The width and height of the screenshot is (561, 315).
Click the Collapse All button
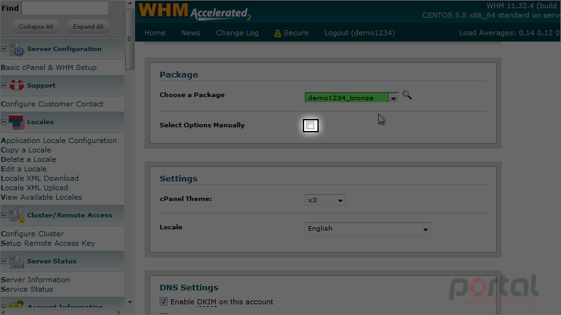pyautogui.click(x=36, y=27)
